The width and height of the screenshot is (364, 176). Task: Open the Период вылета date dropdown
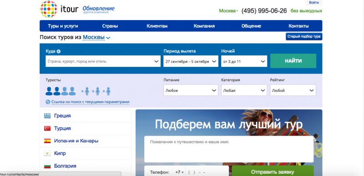point(191,61)
